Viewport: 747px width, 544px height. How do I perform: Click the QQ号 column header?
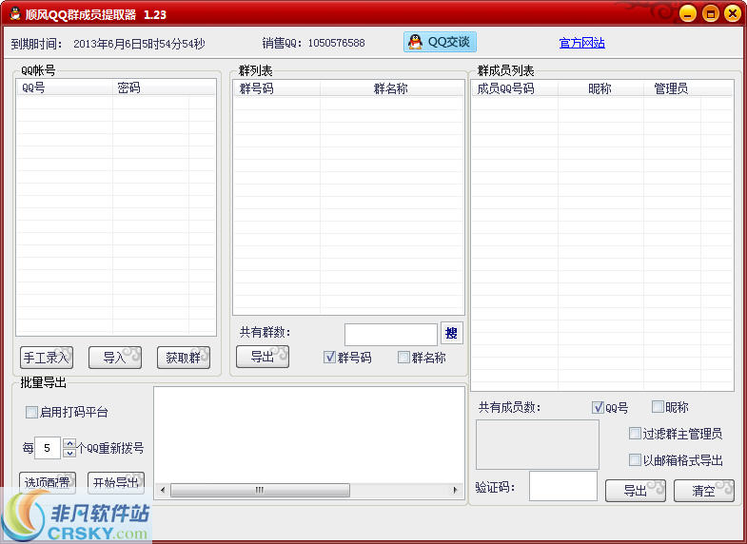point(65,88)
